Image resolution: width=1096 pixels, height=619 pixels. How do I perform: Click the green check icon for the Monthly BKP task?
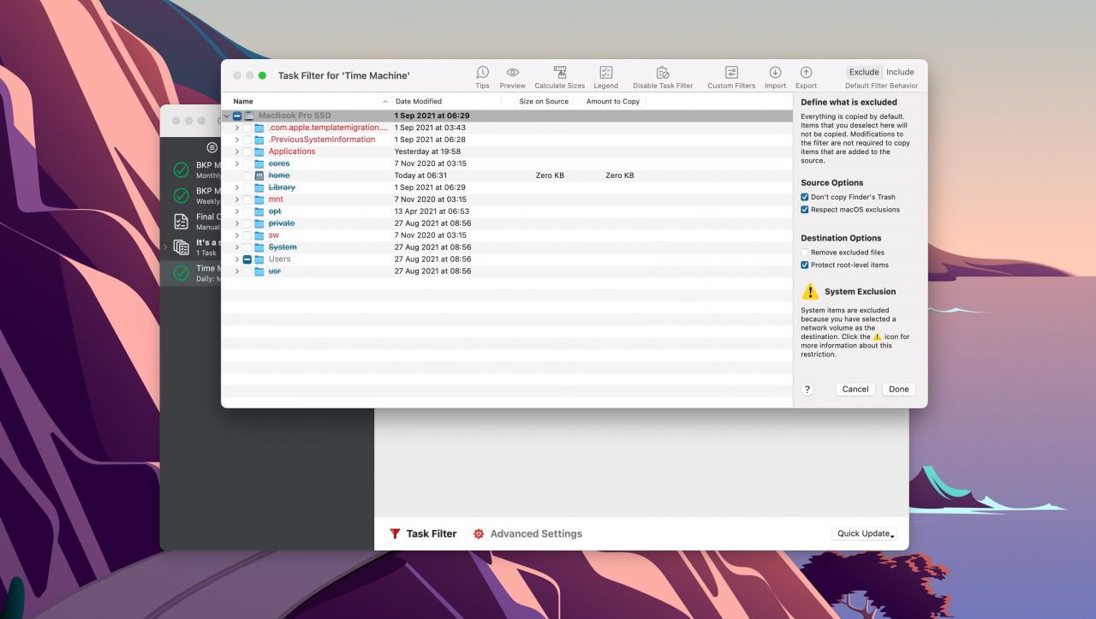coord(181,170)
